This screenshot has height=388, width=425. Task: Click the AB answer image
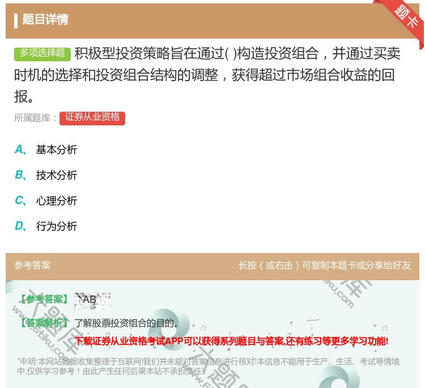[x=92, y=301]
